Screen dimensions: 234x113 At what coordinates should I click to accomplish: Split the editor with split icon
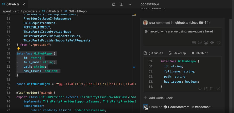(x=122, y=4)
